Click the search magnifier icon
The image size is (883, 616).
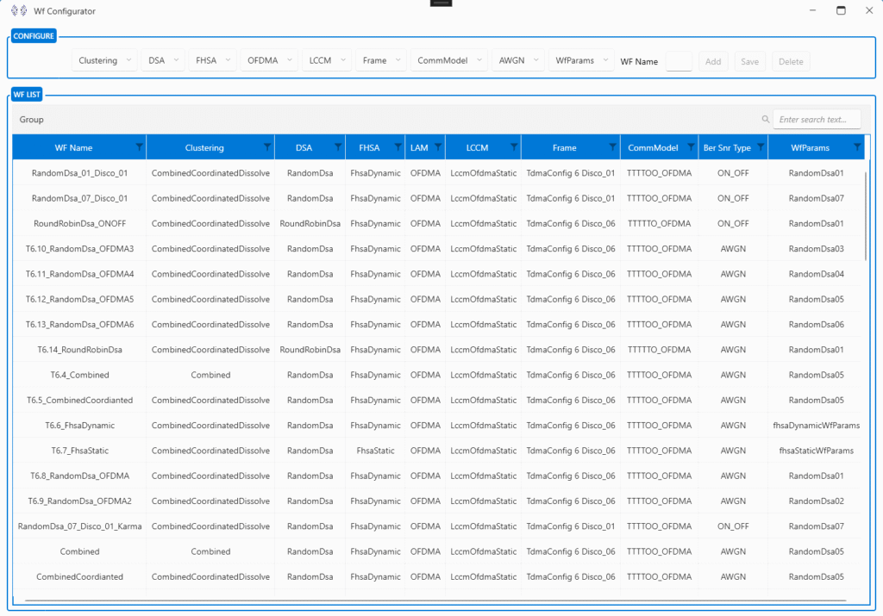tap(766, 119)
